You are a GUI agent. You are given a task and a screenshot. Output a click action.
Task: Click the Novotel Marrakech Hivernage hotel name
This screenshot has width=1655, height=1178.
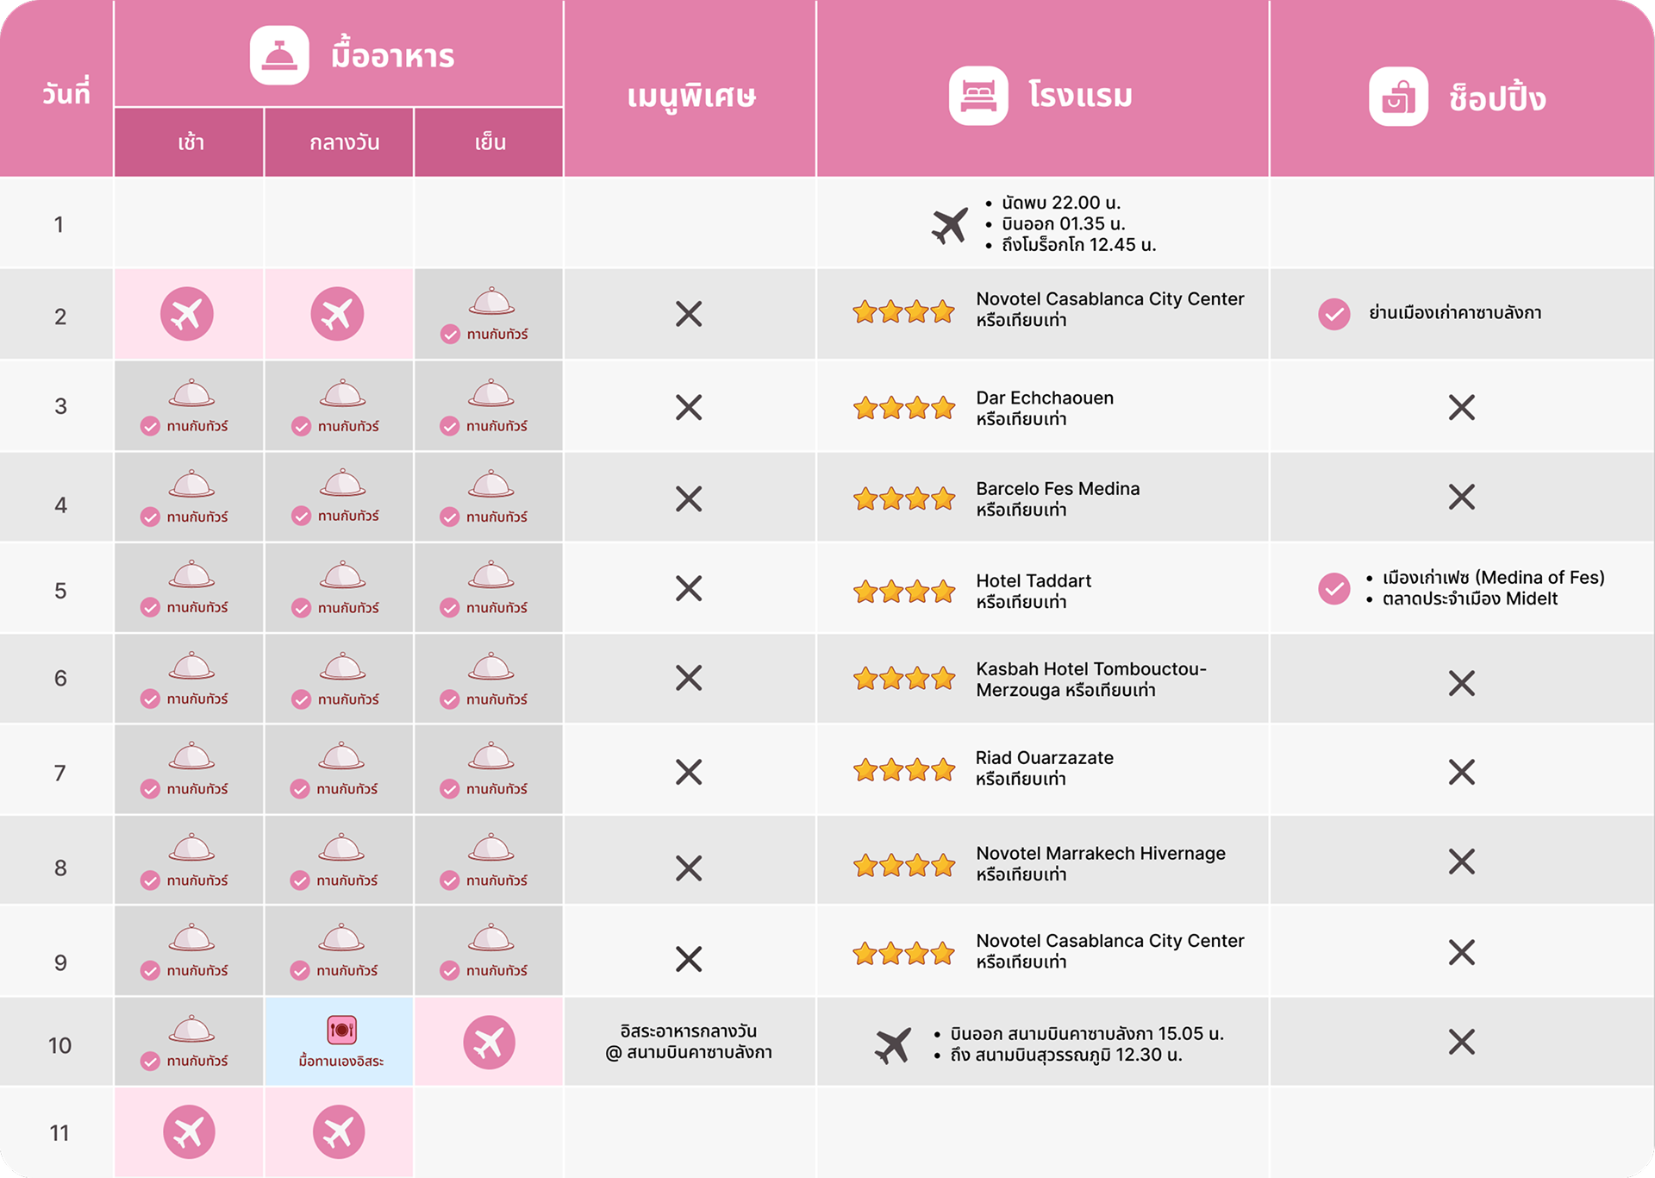tap(1100, 854)
